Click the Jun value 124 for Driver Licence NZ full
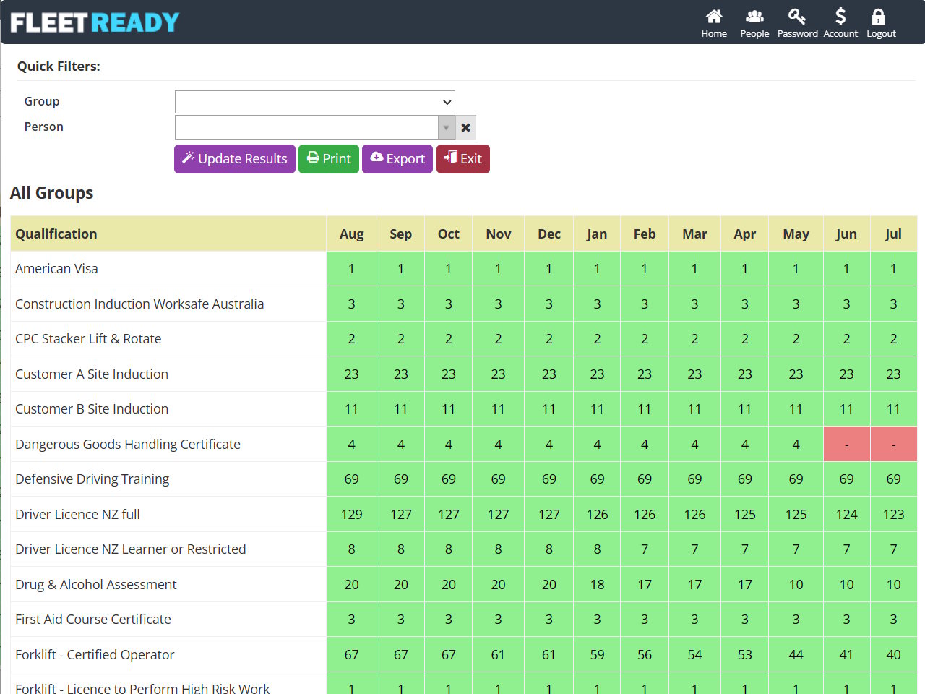The height and width of the screenshot is (694, 925). coord(847,514)
